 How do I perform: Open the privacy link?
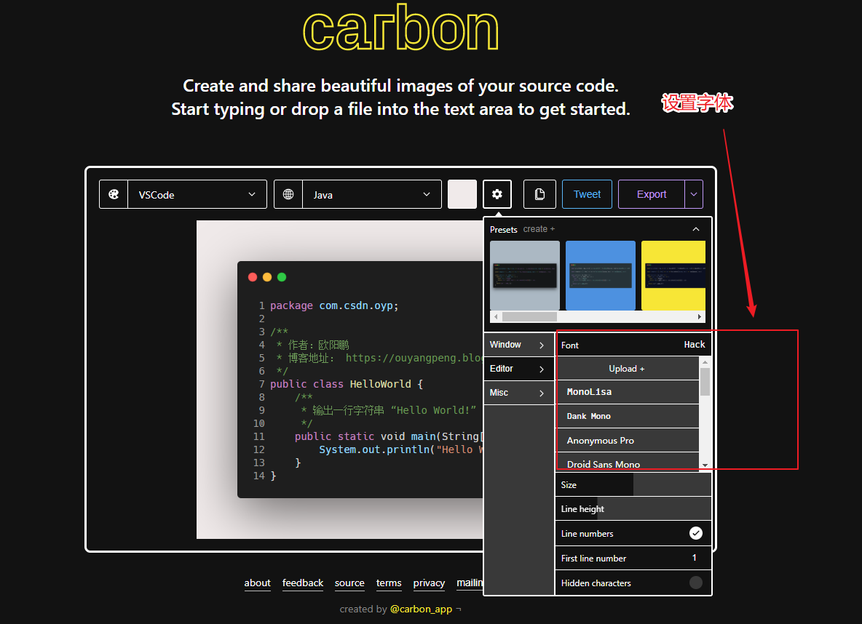tap(429, 583)
